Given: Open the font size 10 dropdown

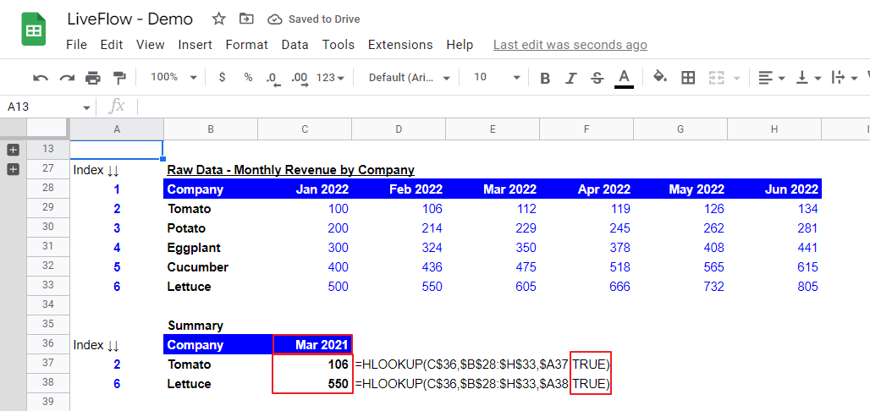Looking at the screenshot, I should (497, 77).
